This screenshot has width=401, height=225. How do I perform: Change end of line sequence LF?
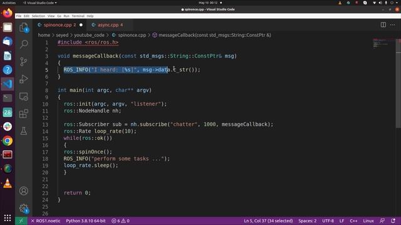(341, 221)
